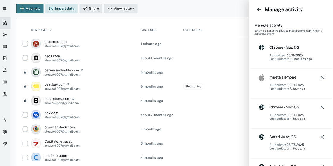Click the payments card sidebar icon
This screenshot has width=333, height=166.
click(x=5, y=47)
